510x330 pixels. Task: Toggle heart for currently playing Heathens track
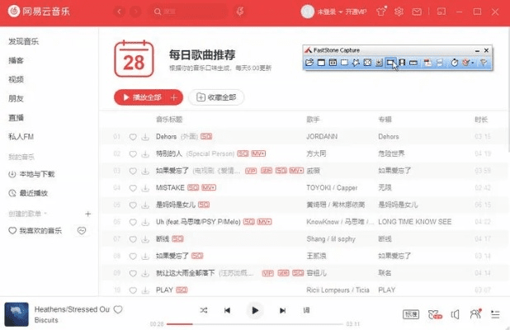(x=118, y=309)
